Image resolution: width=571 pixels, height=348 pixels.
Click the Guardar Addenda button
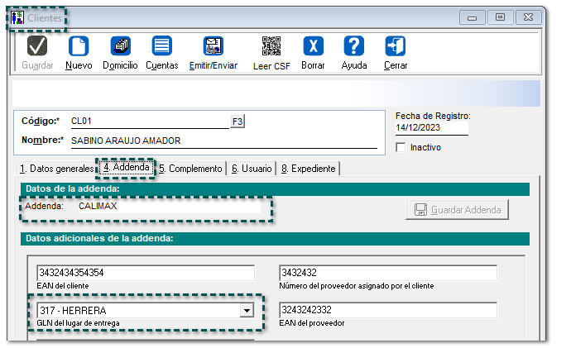coord(457,210)
